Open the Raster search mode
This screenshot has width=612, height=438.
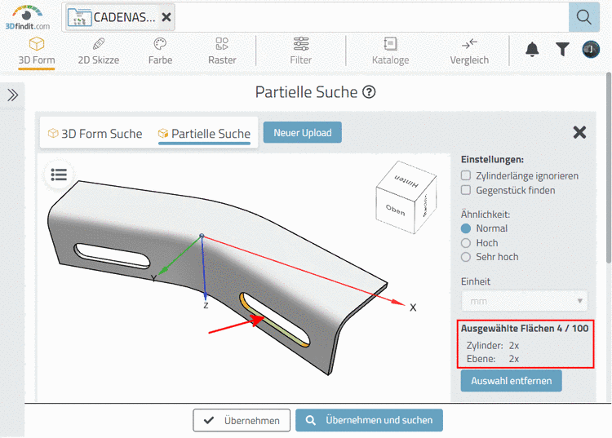pyautogui.click(x=222, y=51)
